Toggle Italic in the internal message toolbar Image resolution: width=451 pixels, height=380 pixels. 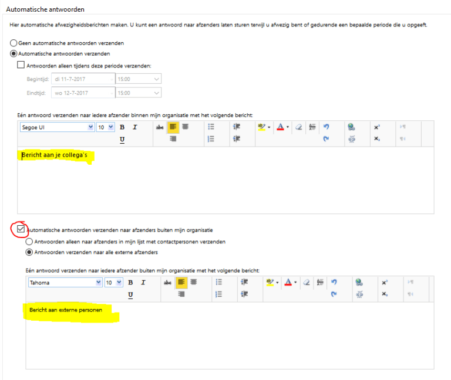pos(135,127)
